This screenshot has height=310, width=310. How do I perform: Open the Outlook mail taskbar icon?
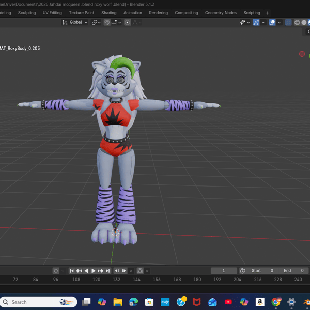click(212, 302)
